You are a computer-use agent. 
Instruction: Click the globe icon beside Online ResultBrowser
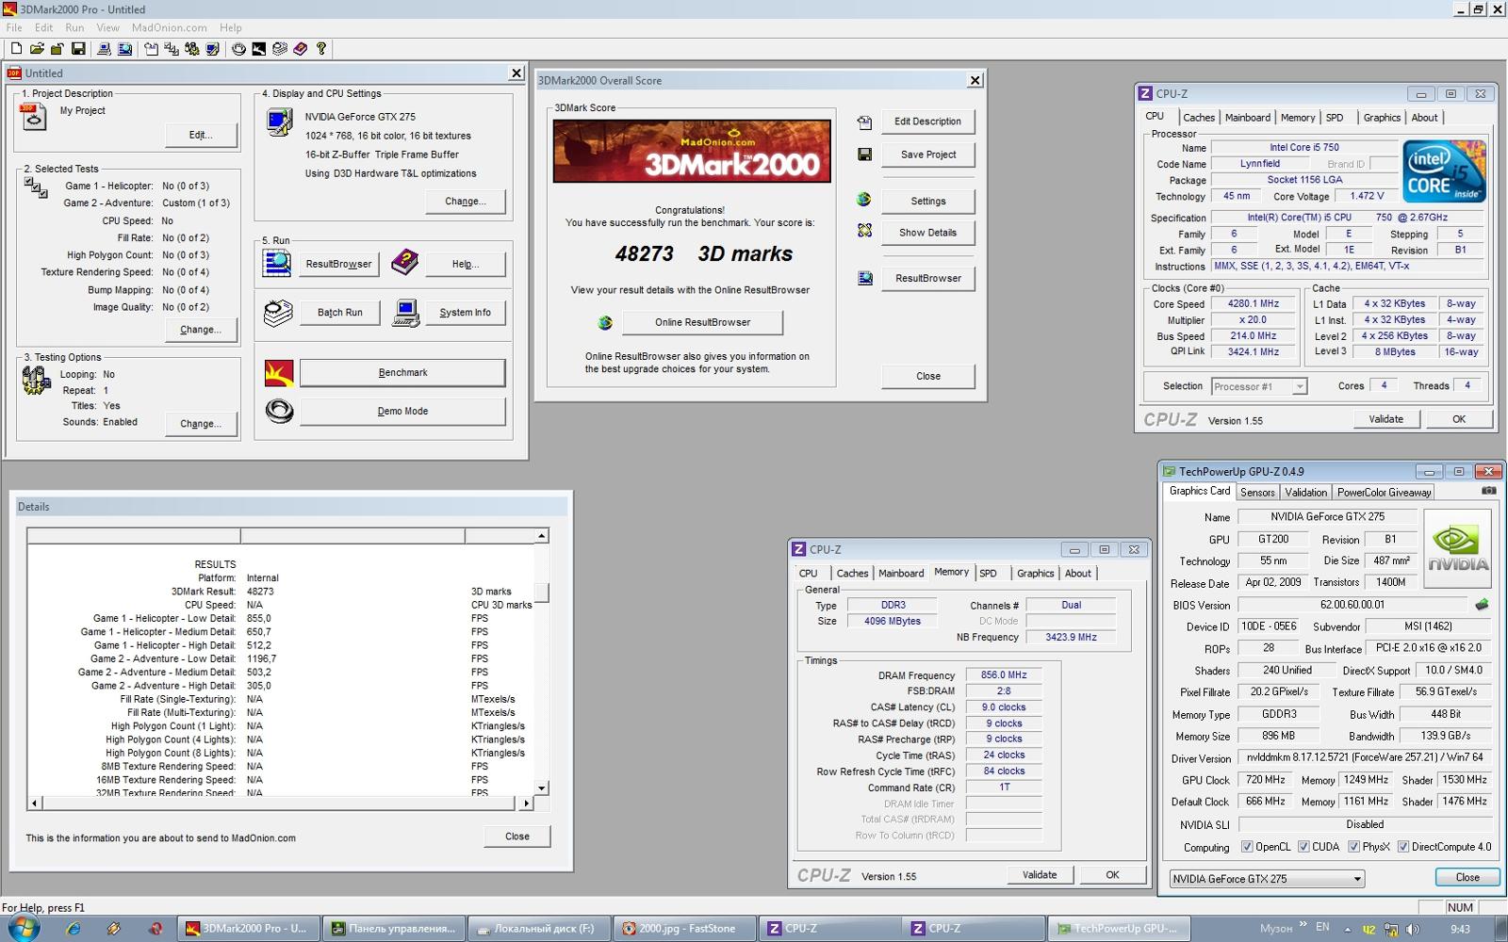coord(605,323)
